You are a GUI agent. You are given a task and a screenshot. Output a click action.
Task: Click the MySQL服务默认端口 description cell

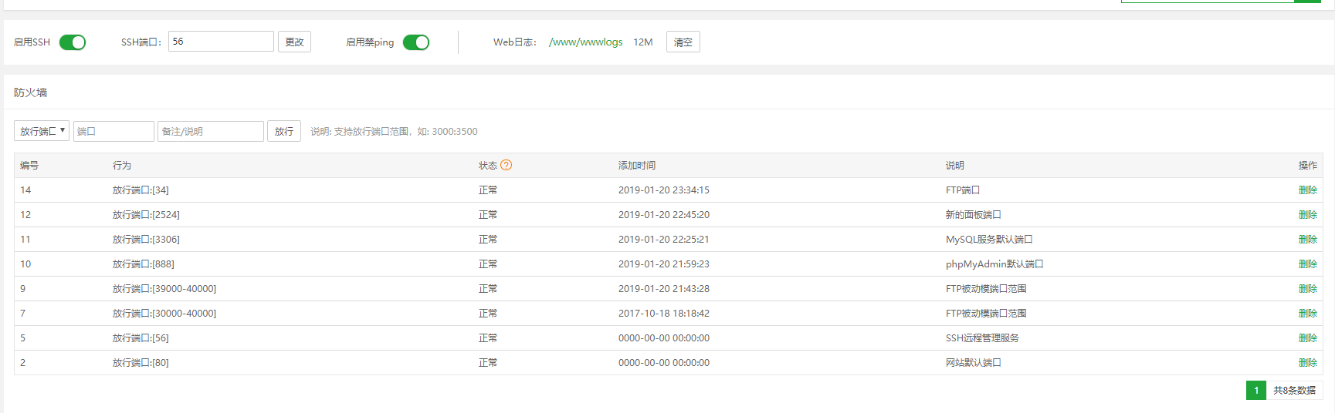pos(989,240)
